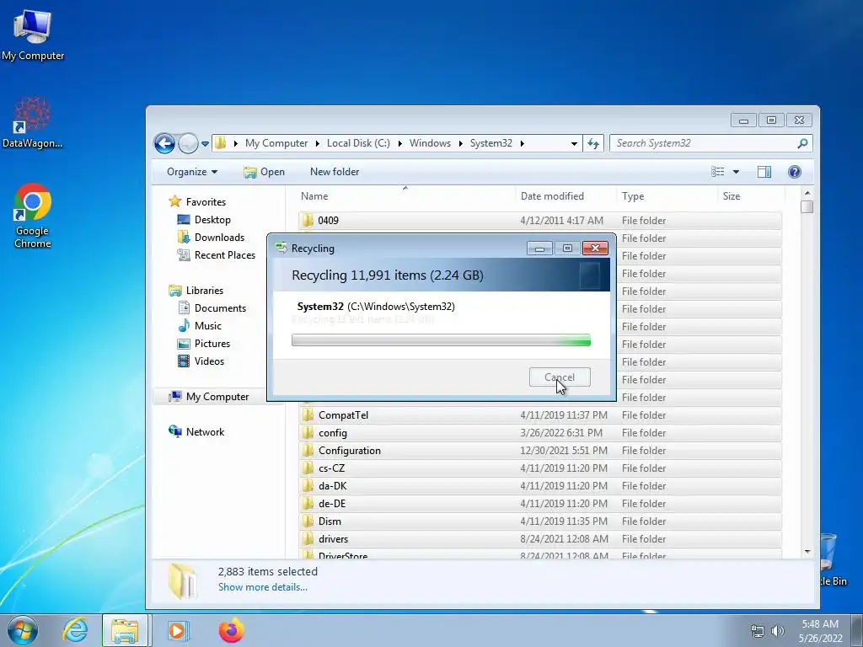The width and height of the screenshot is (863, 647).
Task: Open address bar previous locations dropdown
Action: click(574, 143)
